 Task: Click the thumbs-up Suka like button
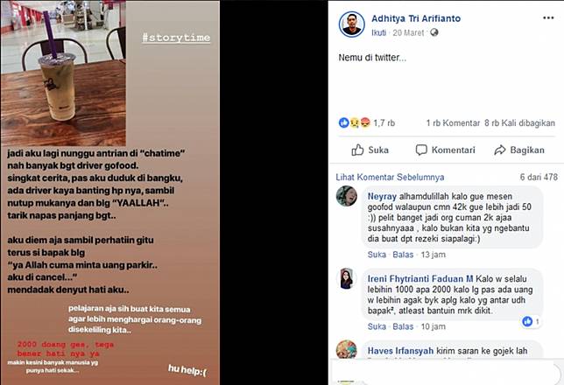370,150
